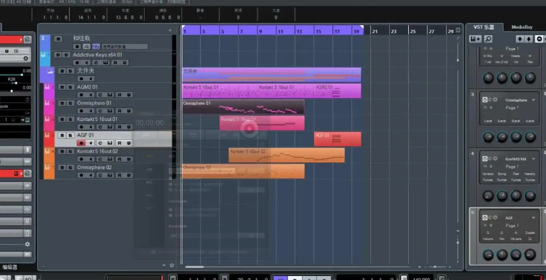This screenshot has width=546, height=280.
Task: Toggle monitor on AGM2 01 track
Action: 90,95
